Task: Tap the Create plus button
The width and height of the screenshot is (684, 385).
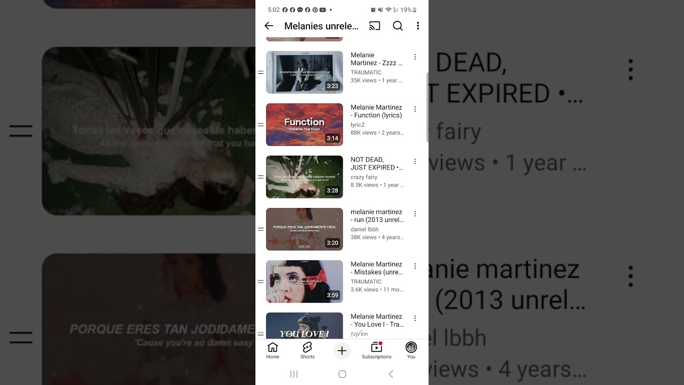Action: coord(342,351)
